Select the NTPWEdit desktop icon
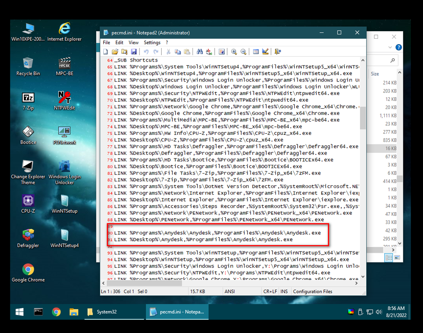 point(65,101)
